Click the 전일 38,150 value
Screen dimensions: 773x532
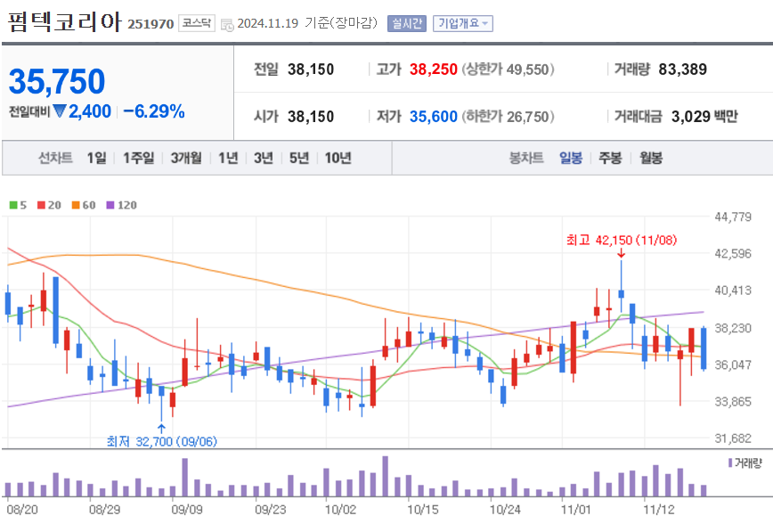coord(311,70)
